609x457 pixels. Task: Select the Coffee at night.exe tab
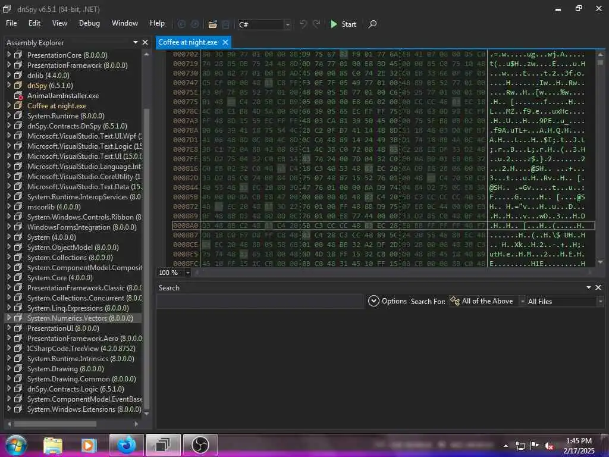click(x=188, y=42)
